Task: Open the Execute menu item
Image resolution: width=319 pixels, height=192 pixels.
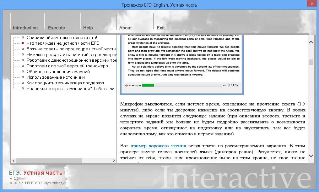Action: 56,28
